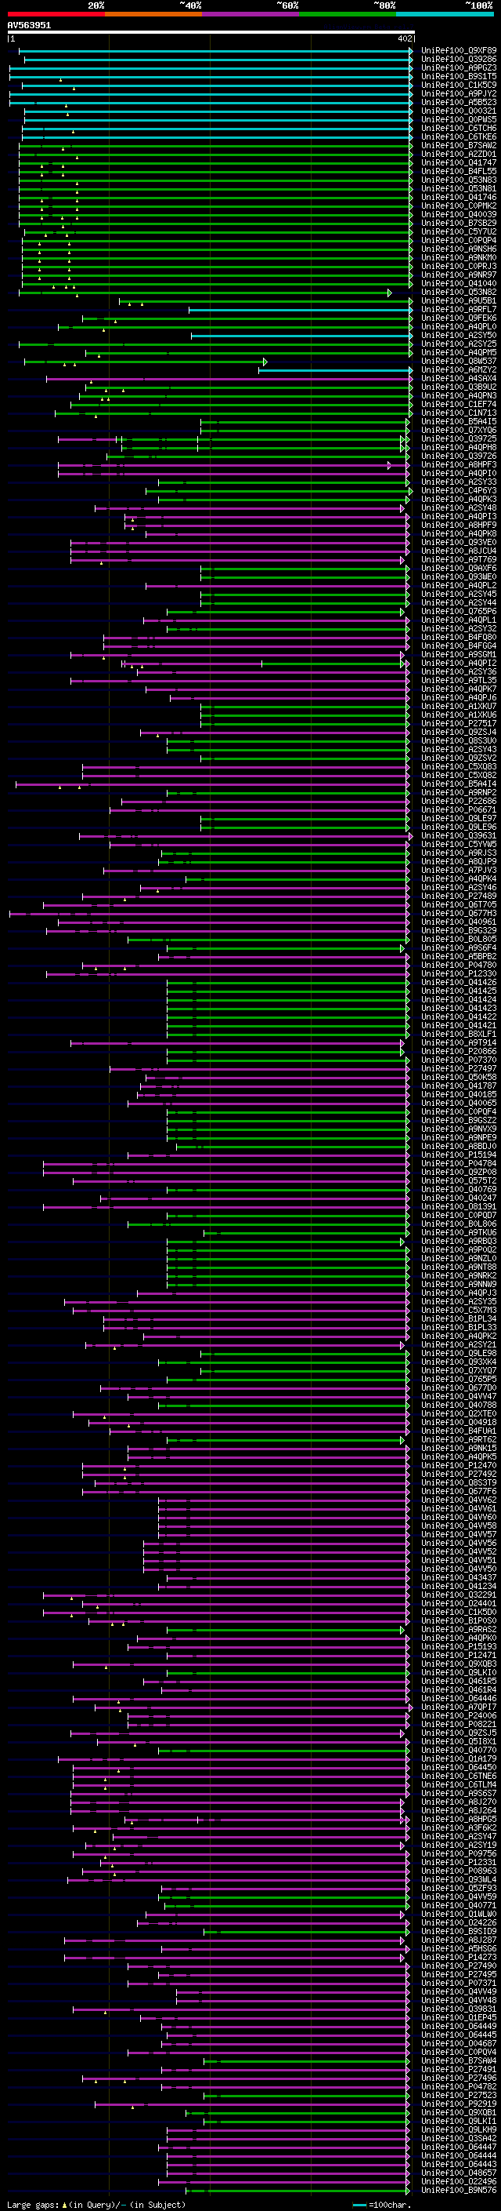Select label UniRef100_A8HPF3

tap(458, 465)
